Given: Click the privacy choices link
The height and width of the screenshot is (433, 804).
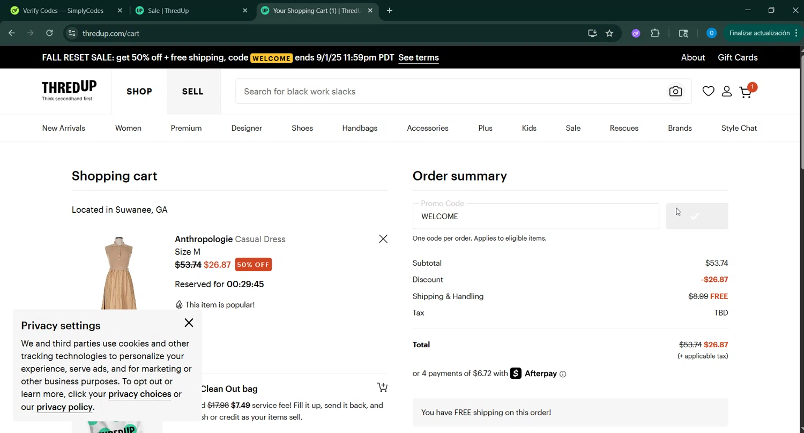Looking at the screenshot, I should point(140,394).
